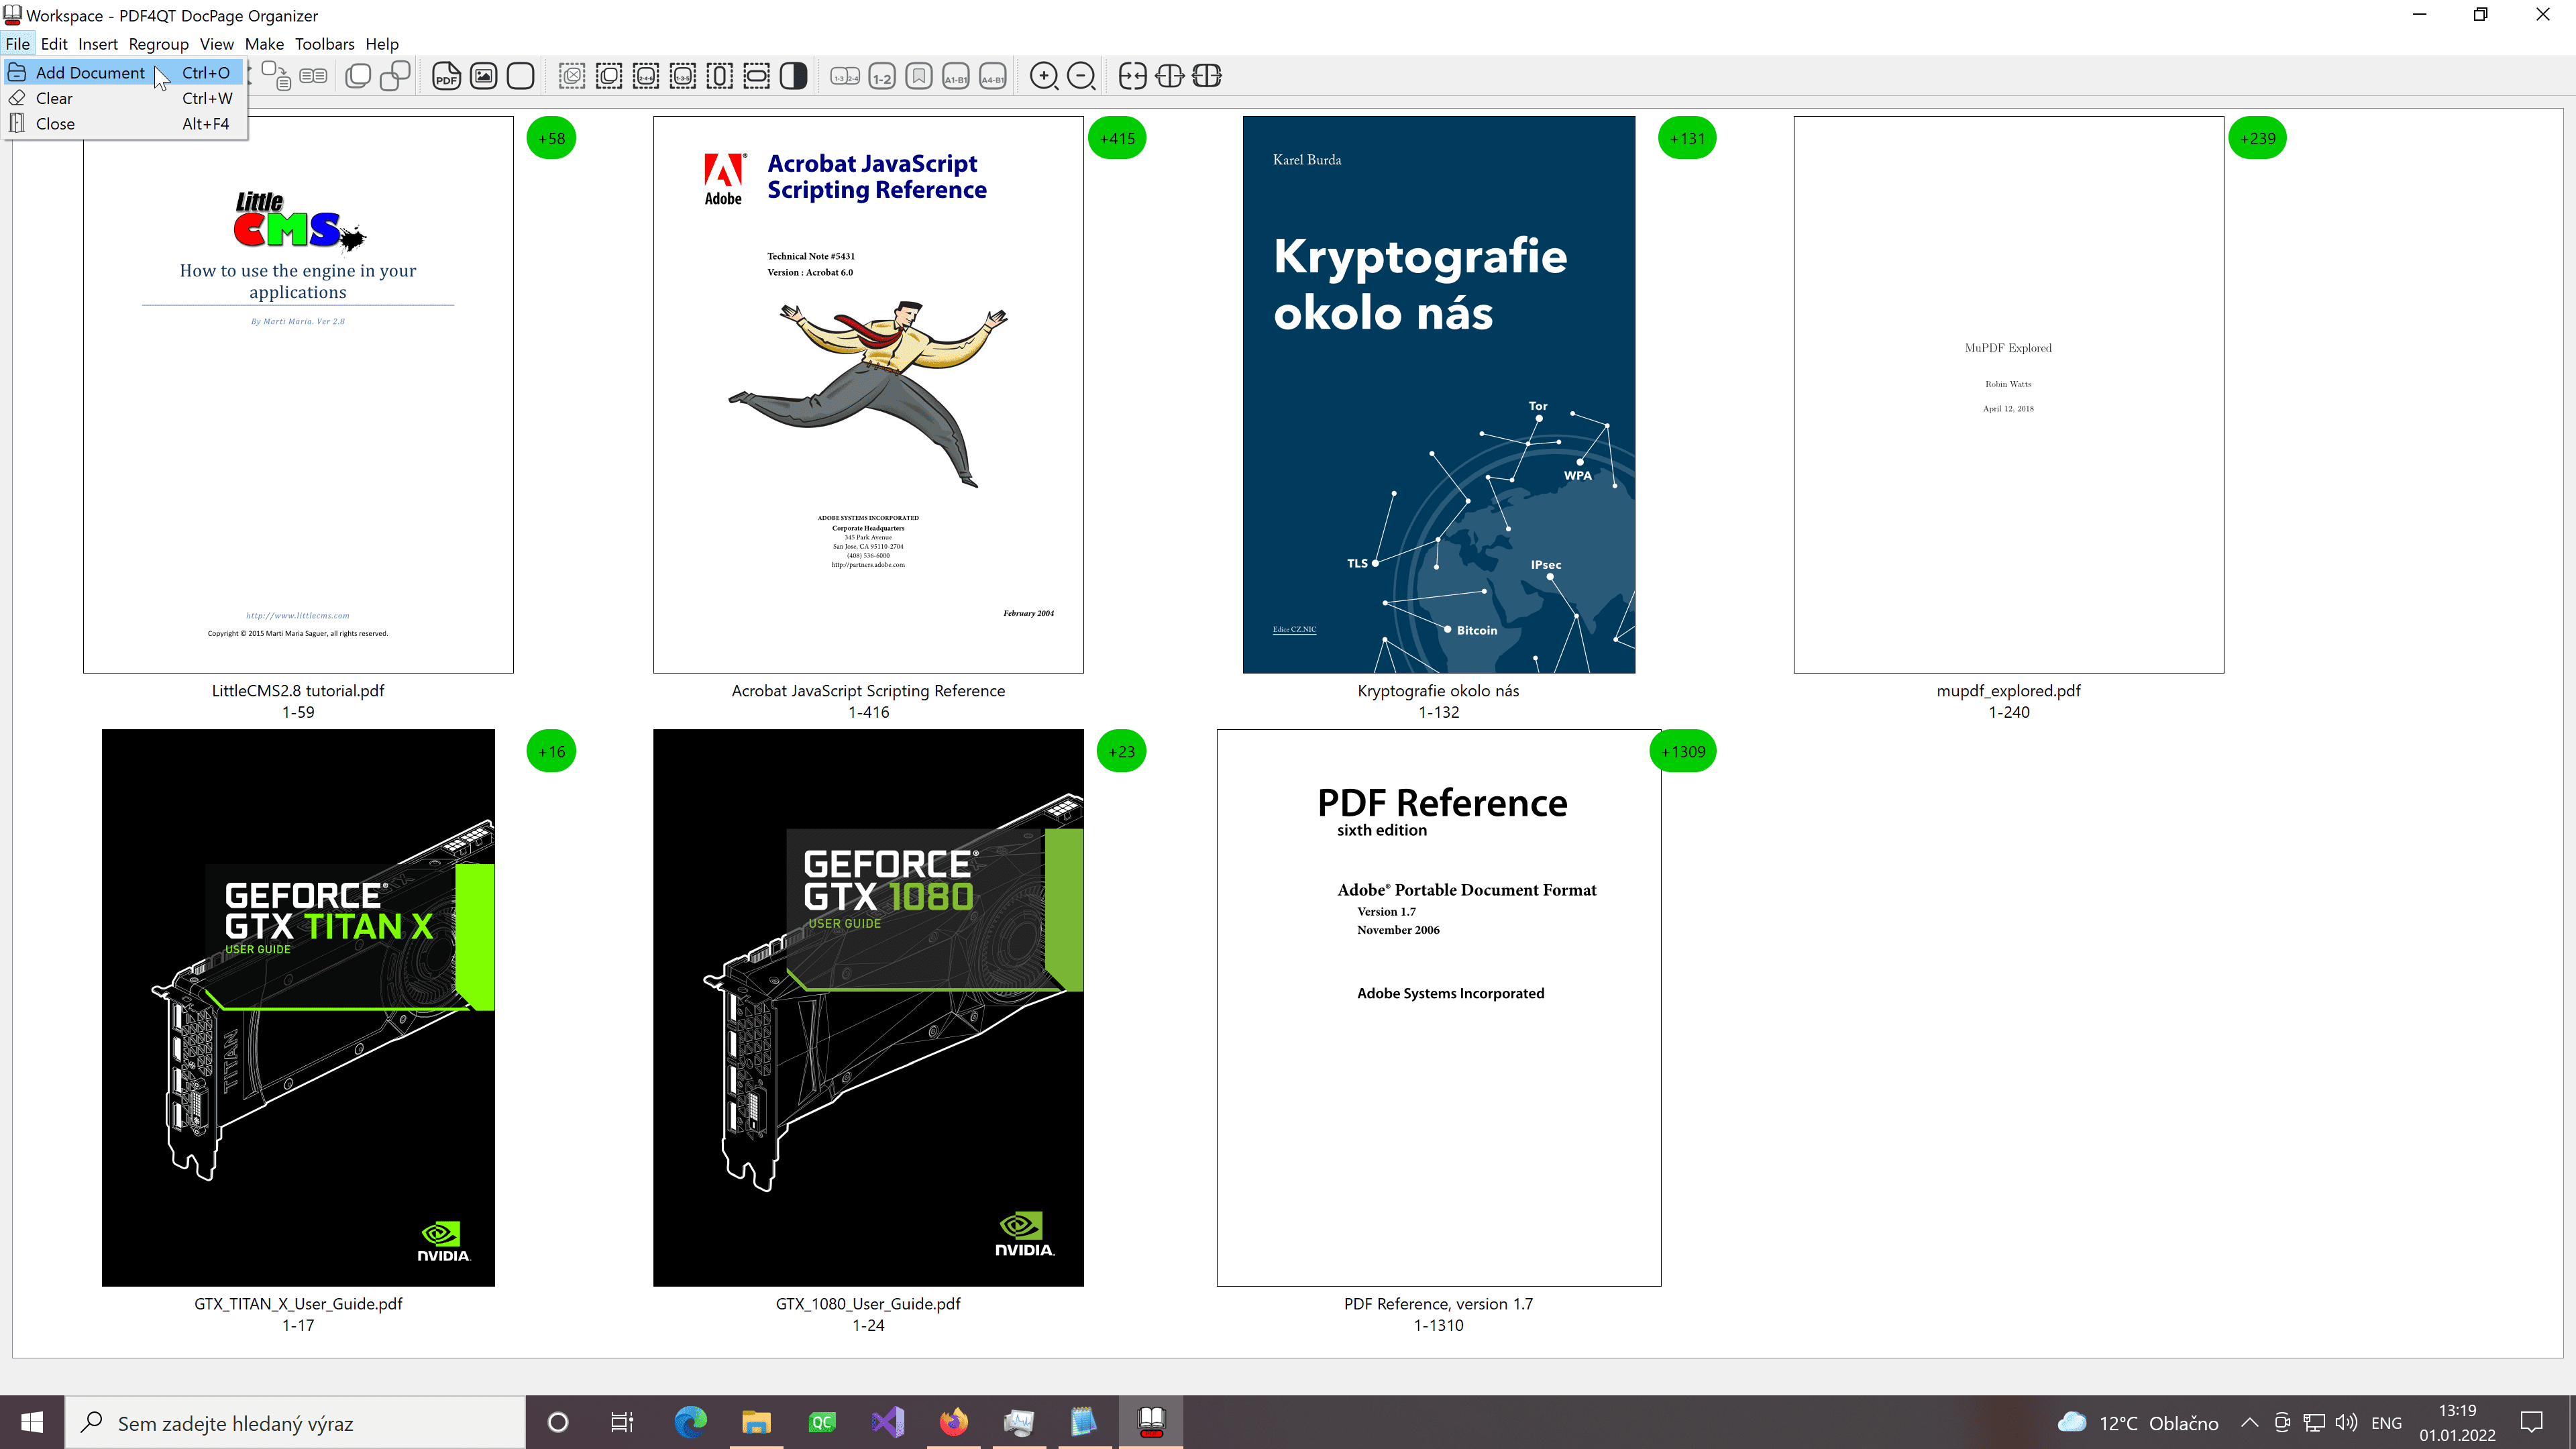Select the Kryptografie okolo nás thumbnail
The width and height of the screenshot is (2576, 1449).
[x=1438, y=394]
